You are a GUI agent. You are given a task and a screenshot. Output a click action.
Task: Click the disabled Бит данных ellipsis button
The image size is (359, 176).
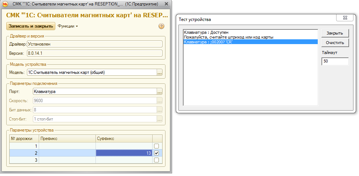tap(160, 110)
